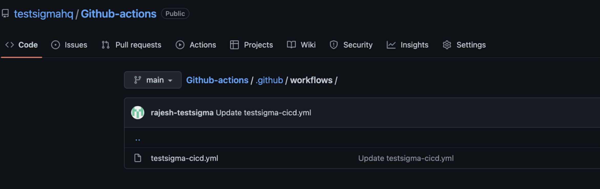
Task: Go to Github-actions breadcrumb link
Action: coord(217,80)
